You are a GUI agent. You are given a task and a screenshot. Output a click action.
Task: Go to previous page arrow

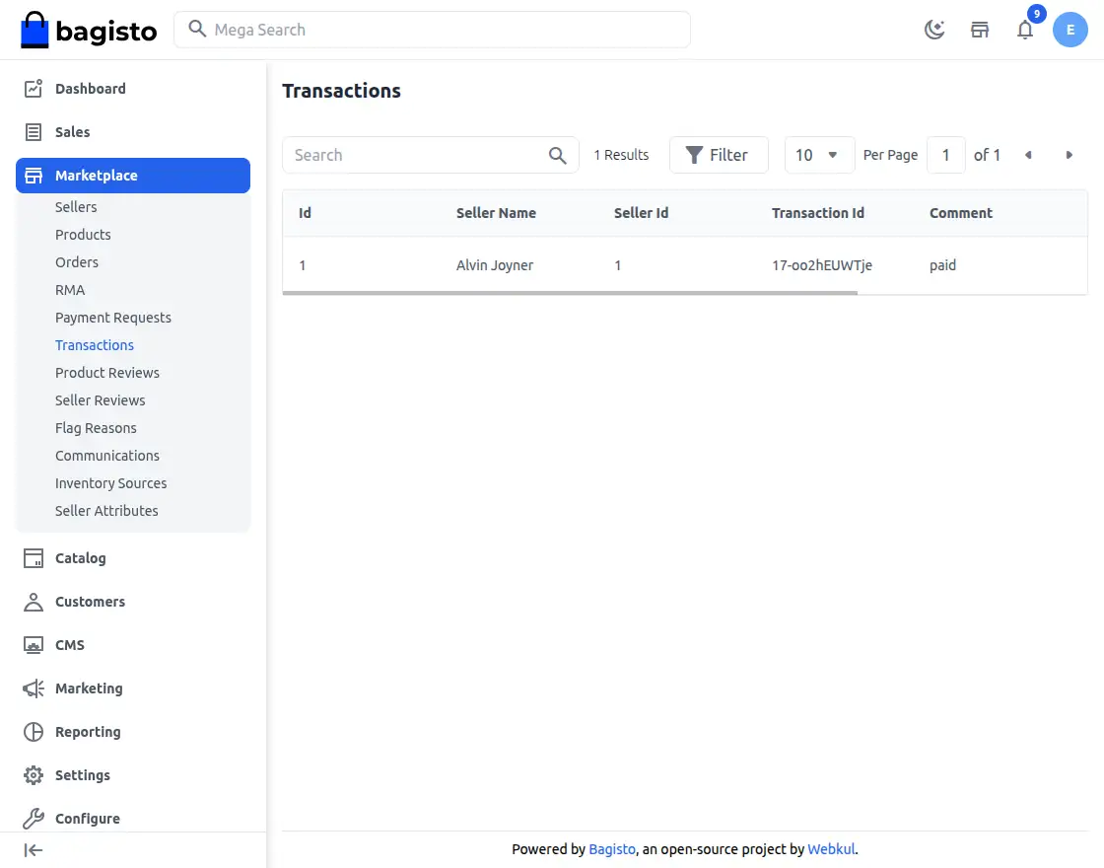point(1028,155)
